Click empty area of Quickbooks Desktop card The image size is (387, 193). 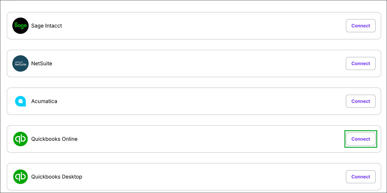(x=197, y=177)
